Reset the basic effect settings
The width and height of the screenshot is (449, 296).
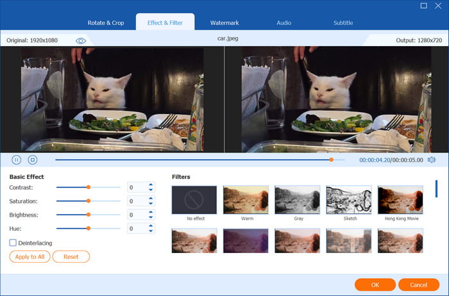(71, 256)
